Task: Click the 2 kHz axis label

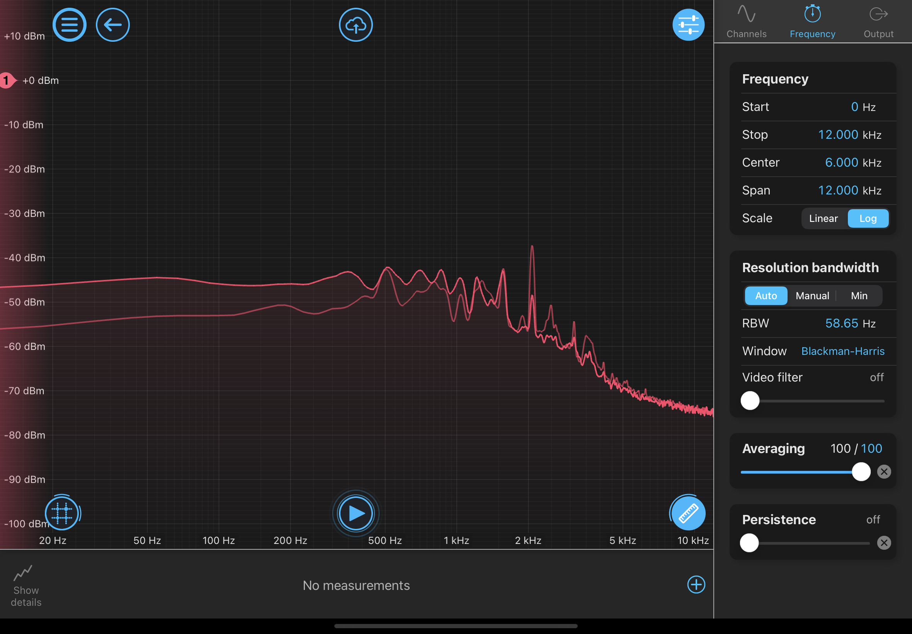Action: (528, 540)
